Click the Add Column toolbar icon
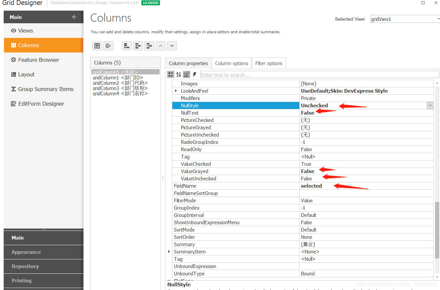 (126, 46)
